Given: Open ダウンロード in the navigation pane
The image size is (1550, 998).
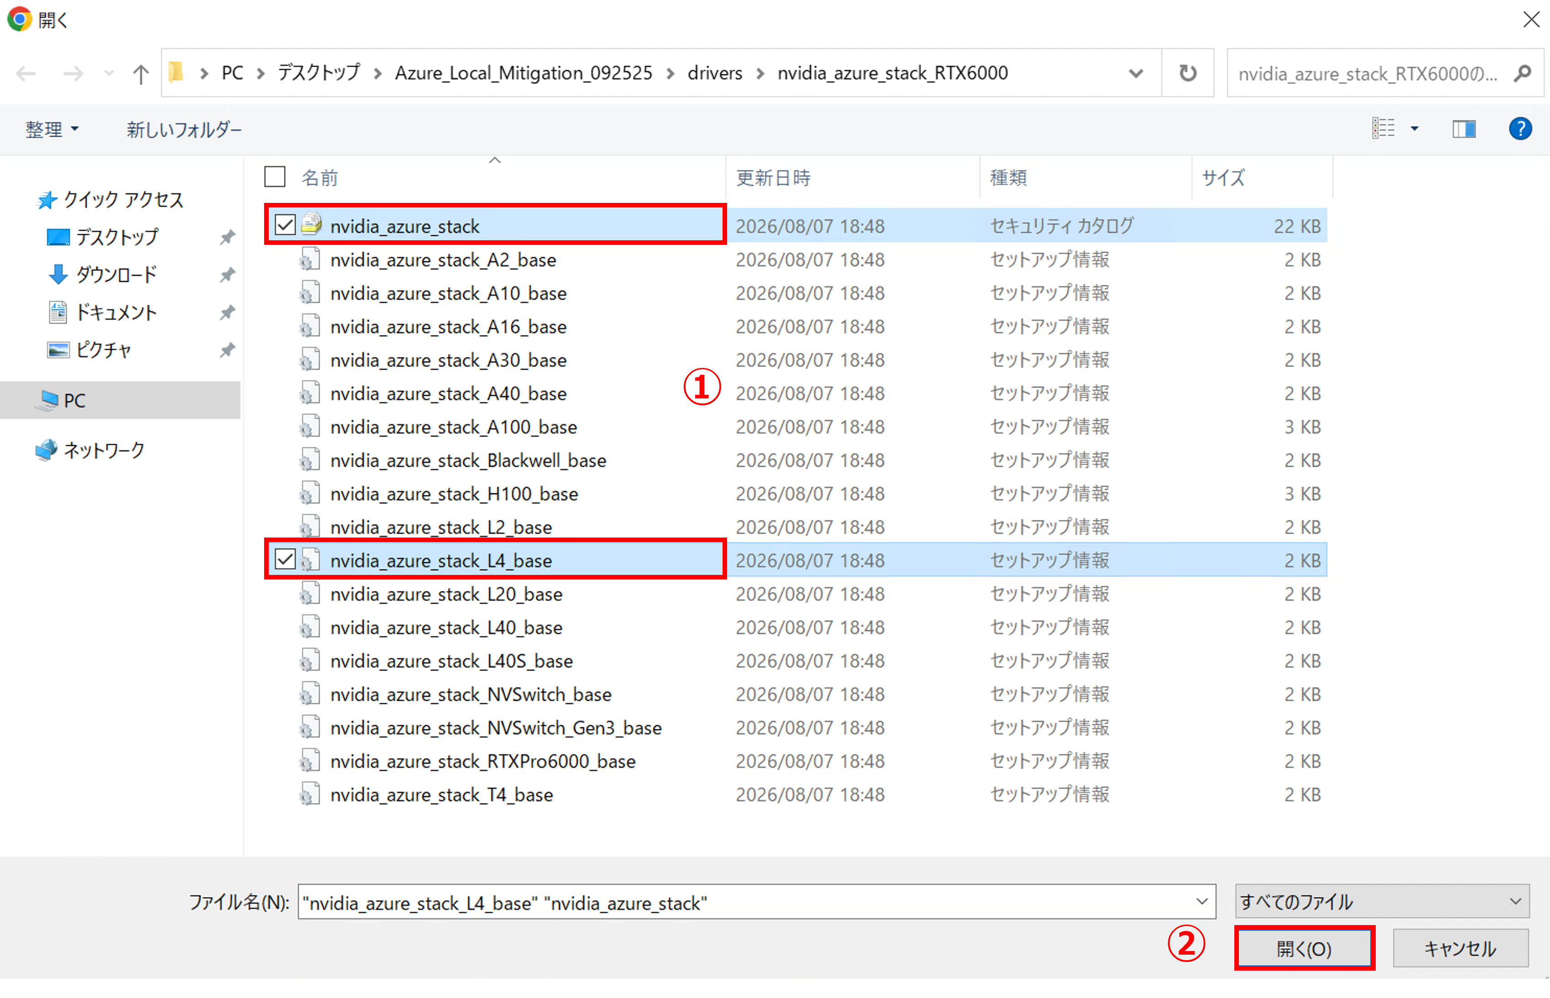Looking at the screenshot, I should 104,275.
